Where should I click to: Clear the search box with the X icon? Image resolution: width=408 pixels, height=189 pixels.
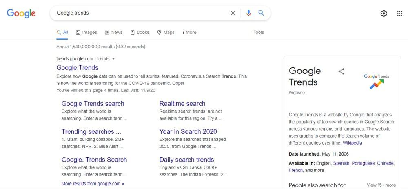(x=233, y=13)
